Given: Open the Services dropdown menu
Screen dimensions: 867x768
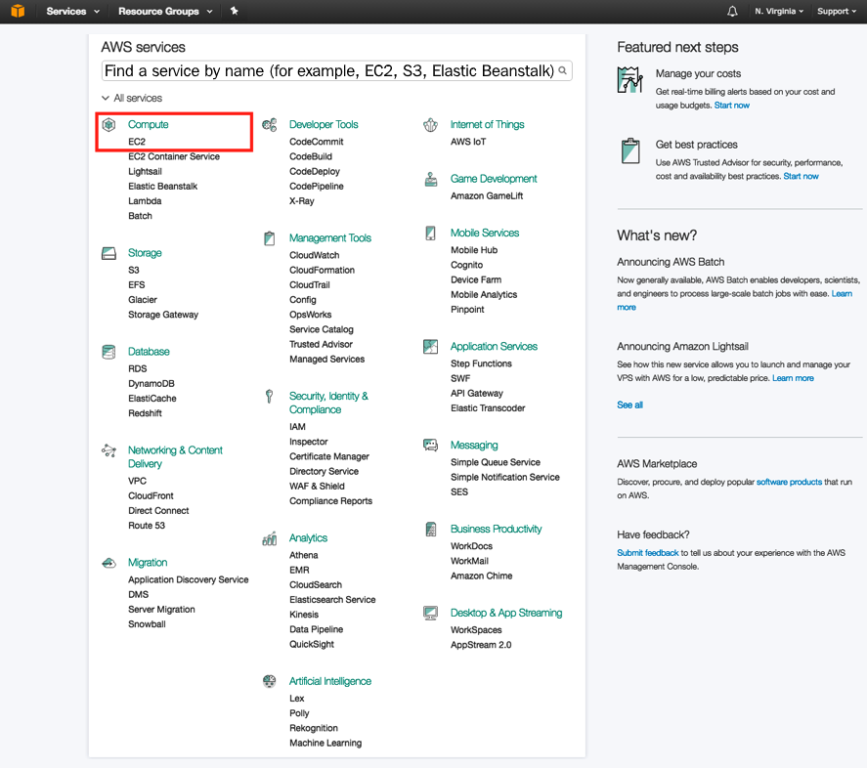Looking at the screenshot, I should pyautogui.click(x=72, y=12).
